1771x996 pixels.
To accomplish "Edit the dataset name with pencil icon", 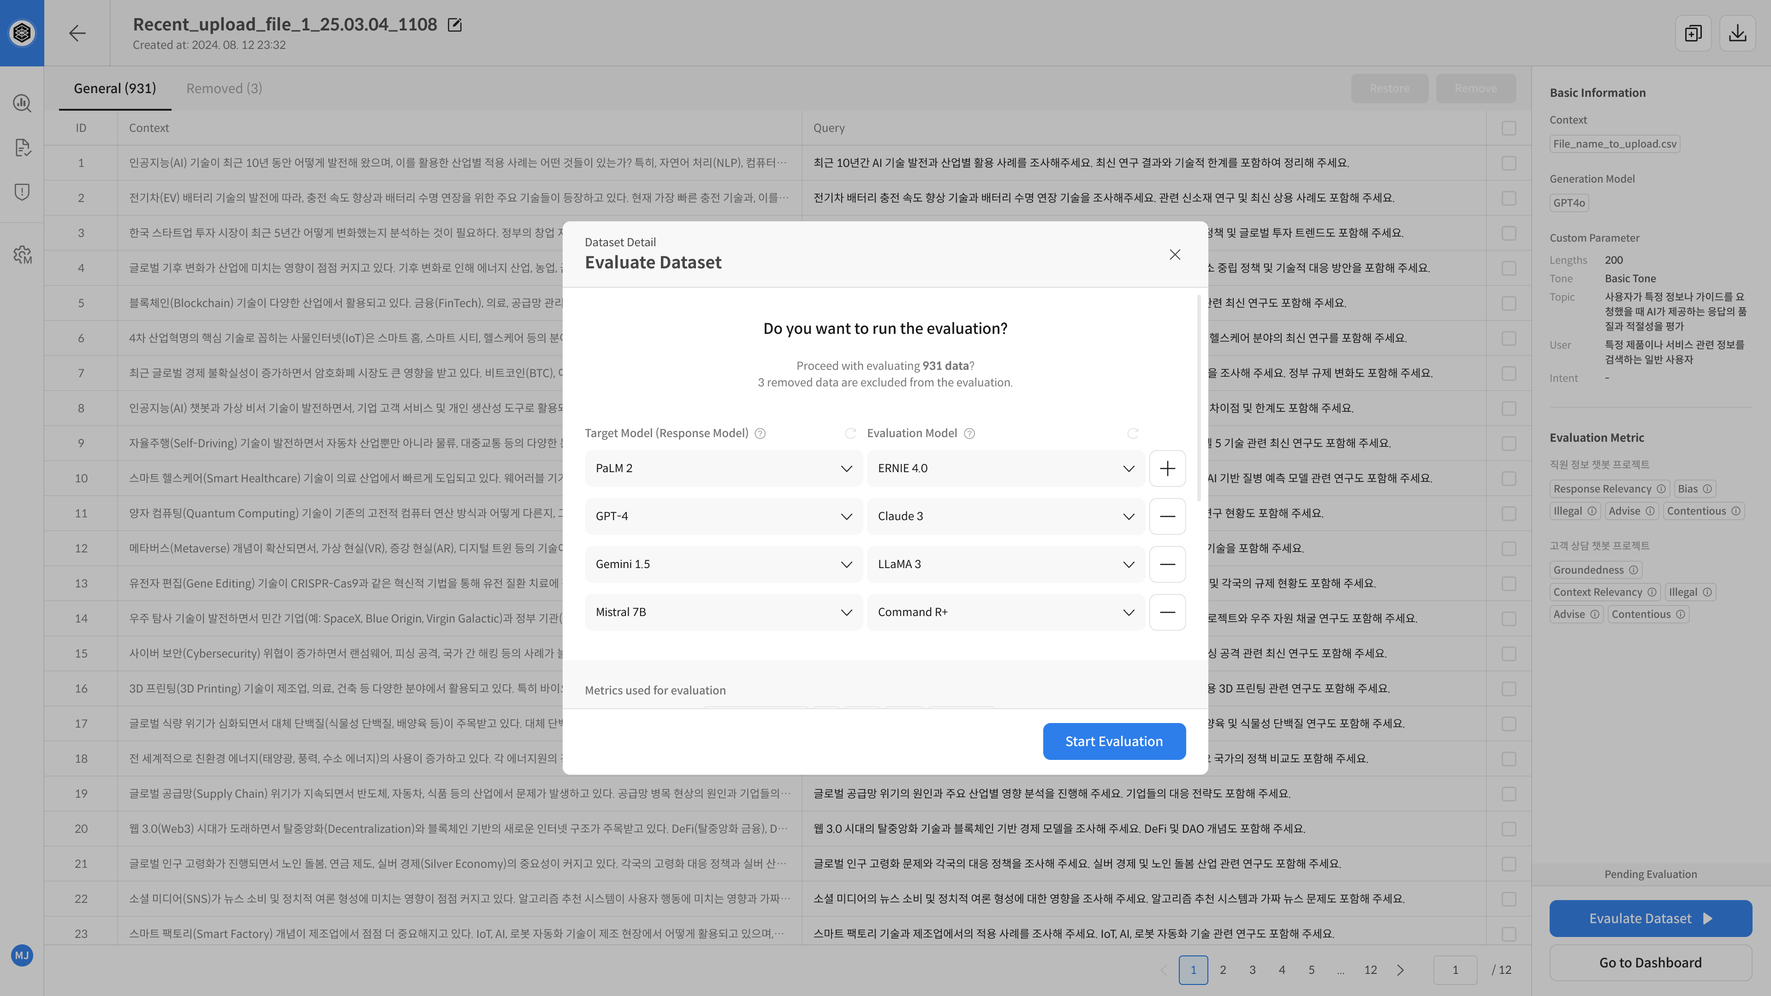I will (454, 25).
